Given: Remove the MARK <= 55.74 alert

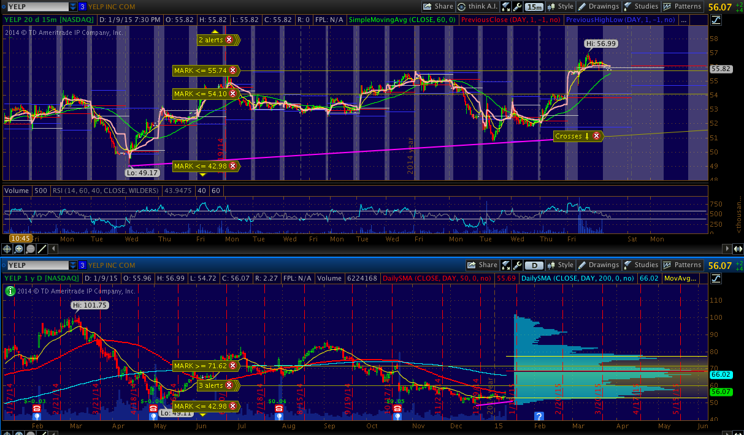Looking at the screenshot, I should click(x=232, y=70).
